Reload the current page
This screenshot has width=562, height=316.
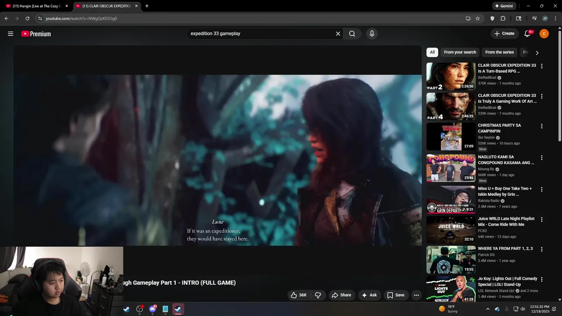(27, 18)
